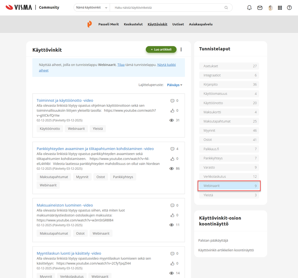Select Varasto tag in sidebar
298x278 pixels.
(x=229, y=167)
